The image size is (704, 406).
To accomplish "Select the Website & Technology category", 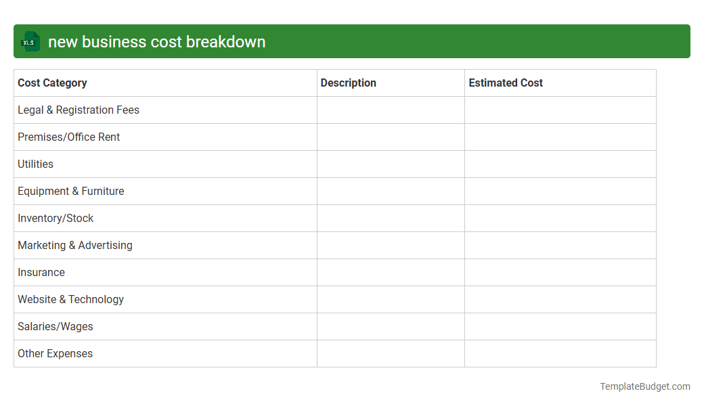I will tap(70, 299).
